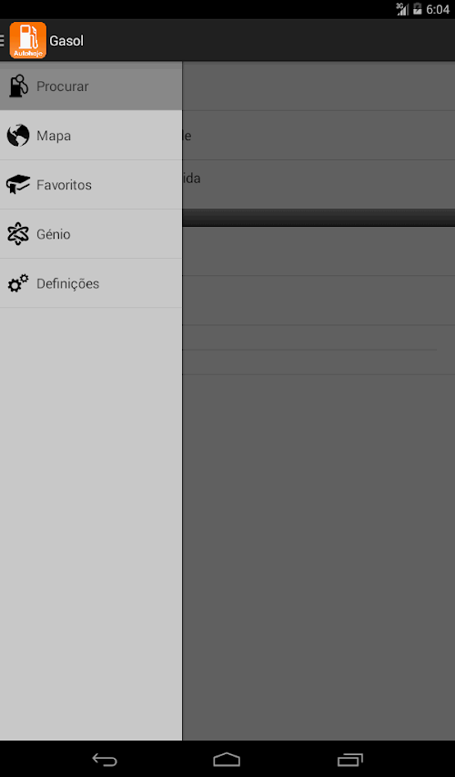Open Definições settings entry
The image size is (455, 777).
(91, 283)
